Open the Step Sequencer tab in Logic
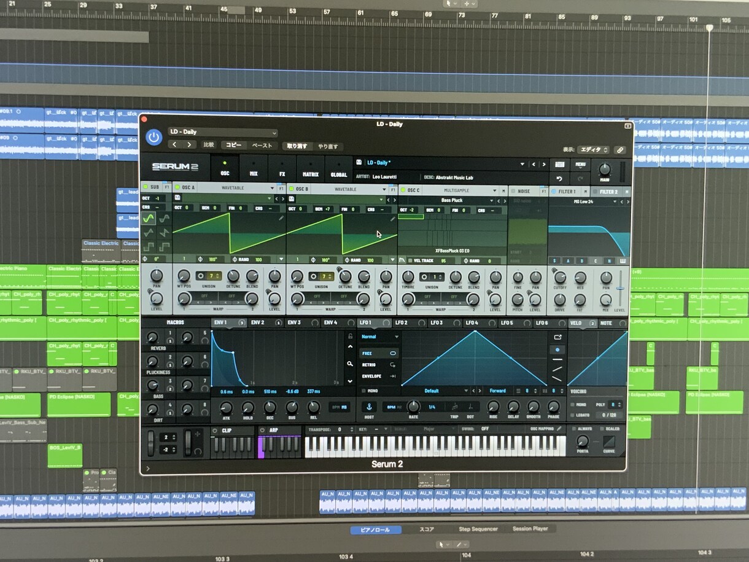This screenshot has height=562, width=749. (x=478, y=529)
